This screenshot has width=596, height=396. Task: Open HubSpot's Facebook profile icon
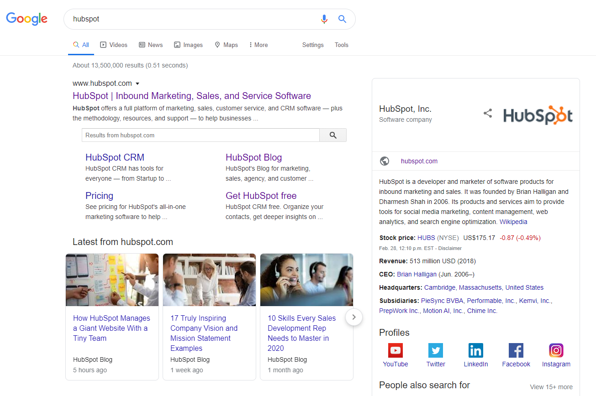point(516,350)
